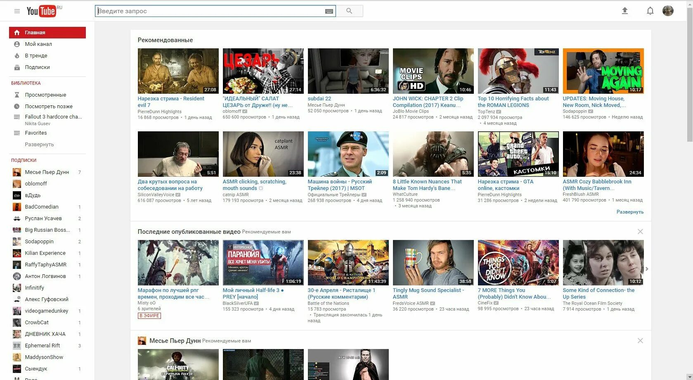Click the В ЭФИРЕ live badge

coord(149,316)
